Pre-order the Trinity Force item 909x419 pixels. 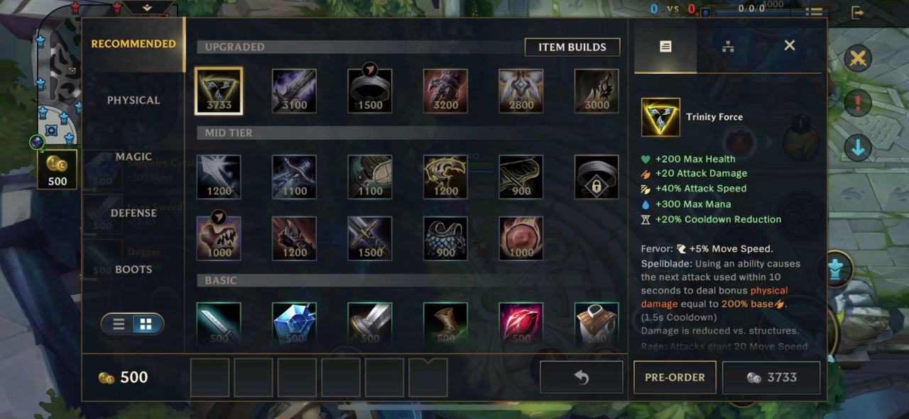[675, 377]
